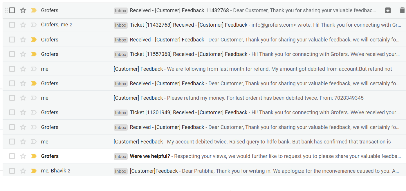Viewport: 406px width, 191px height.
Task: Click Inbox label on Ticket [11432768] email
Action: pyautogui.click(x=120, y=25)
